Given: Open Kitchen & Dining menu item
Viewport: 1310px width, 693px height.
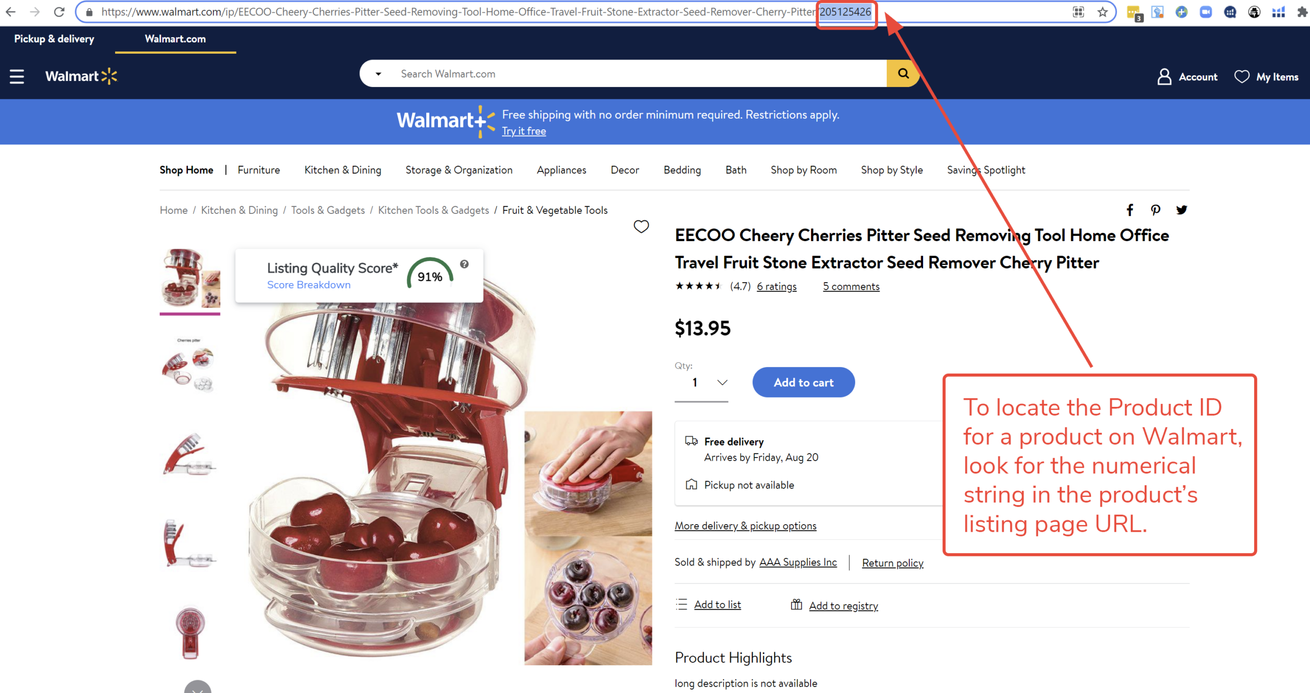Looking at the screenshot, I should (343, 170).
